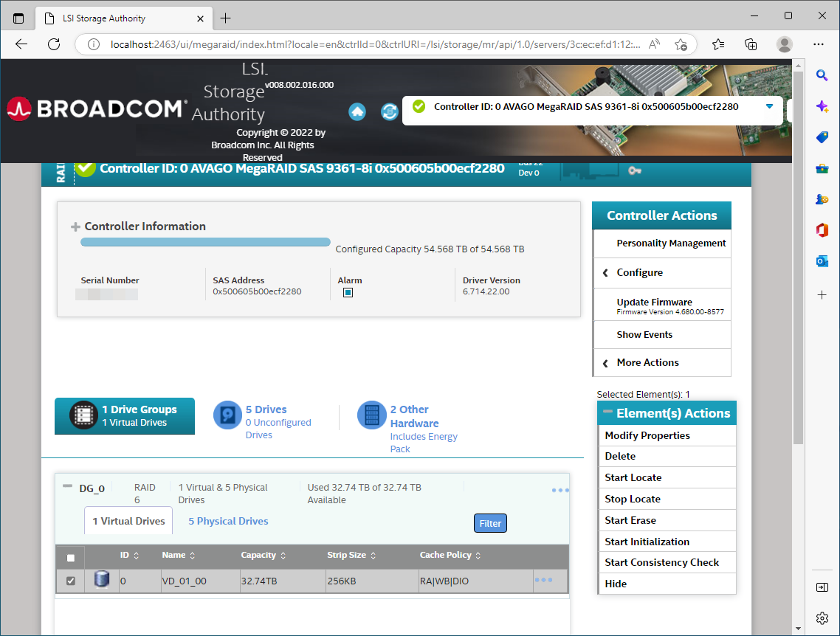This screenshot has width=840, height=636.
Task: Open the sidebar tools briefcase icon
Action: pos(822,168)
